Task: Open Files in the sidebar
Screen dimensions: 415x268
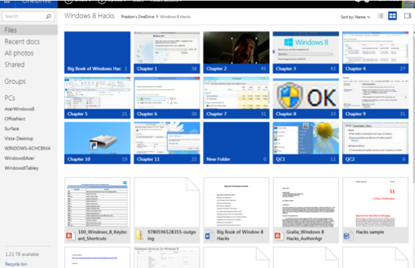Action: tap(29, 30)
